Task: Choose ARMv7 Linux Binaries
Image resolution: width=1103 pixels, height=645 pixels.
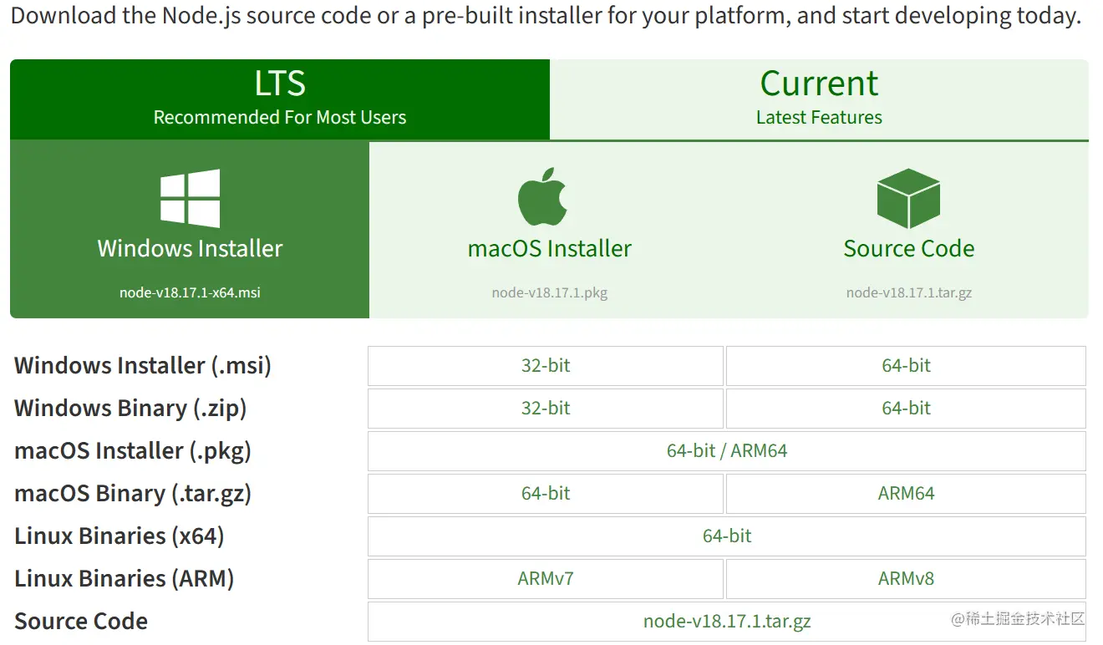Action: tap(546, 579)
